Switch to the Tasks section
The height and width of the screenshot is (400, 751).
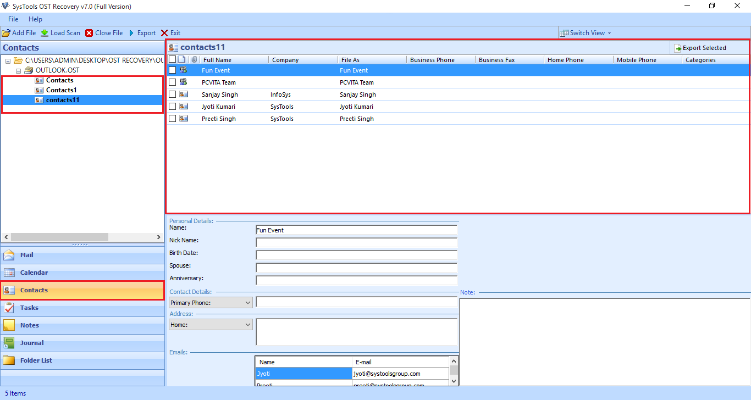pos(82,308)
